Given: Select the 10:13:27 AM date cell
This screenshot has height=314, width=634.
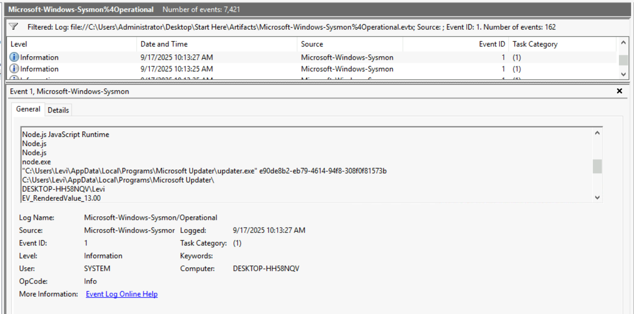Looking at the screenshot, I should tap(177, 57).
